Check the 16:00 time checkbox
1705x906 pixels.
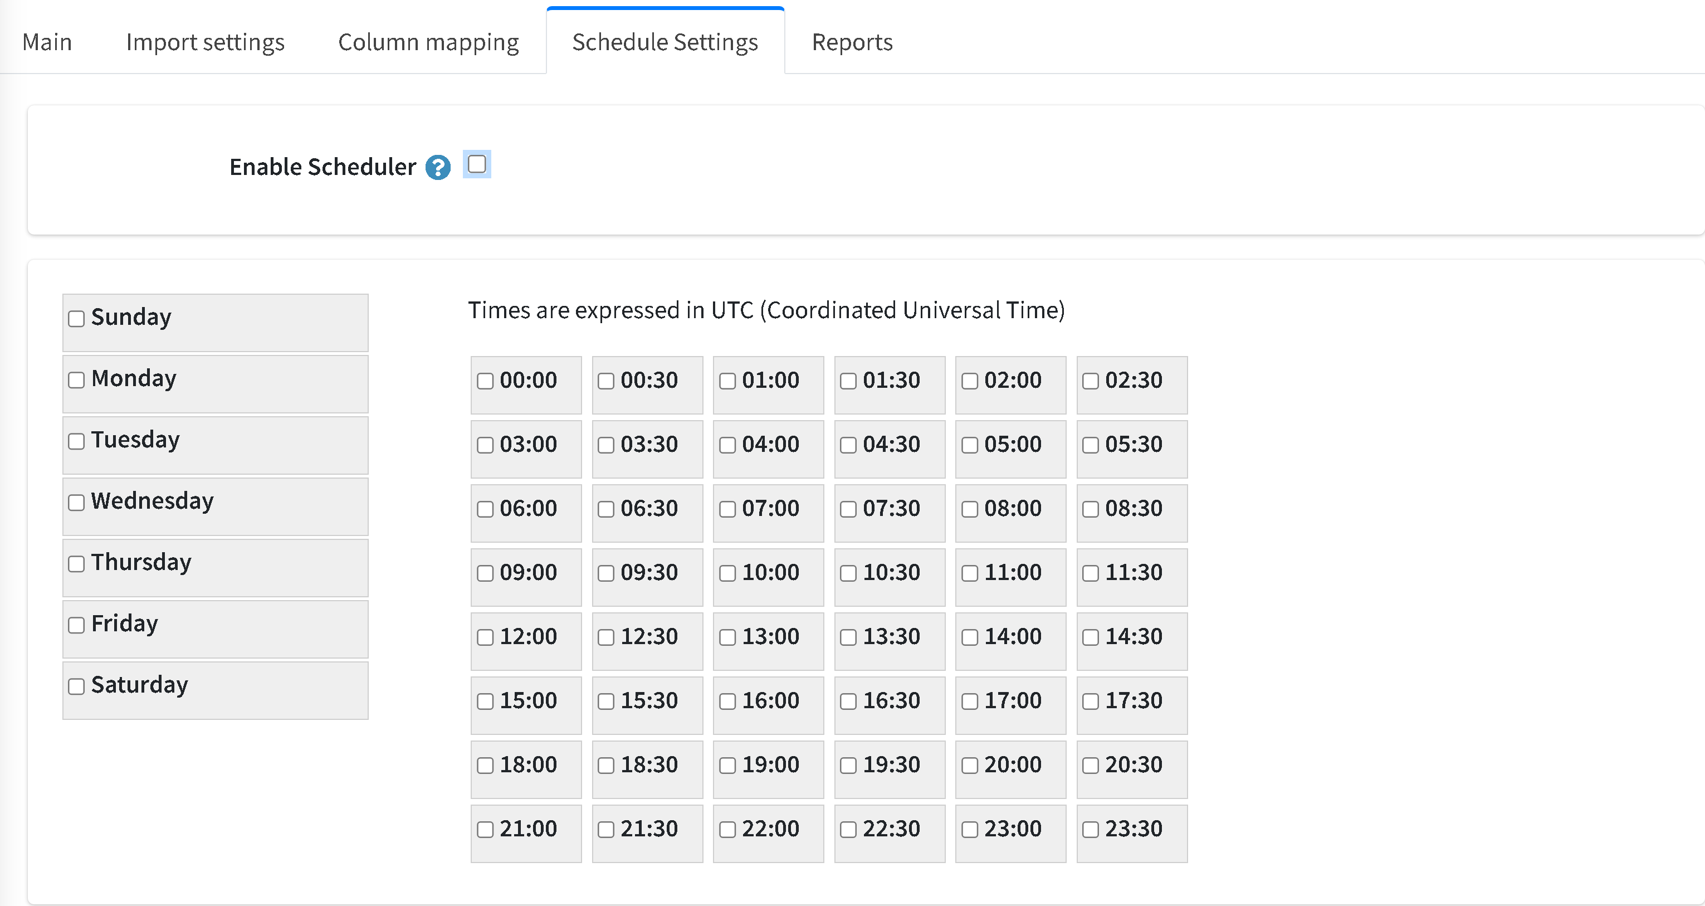point(727,702)
